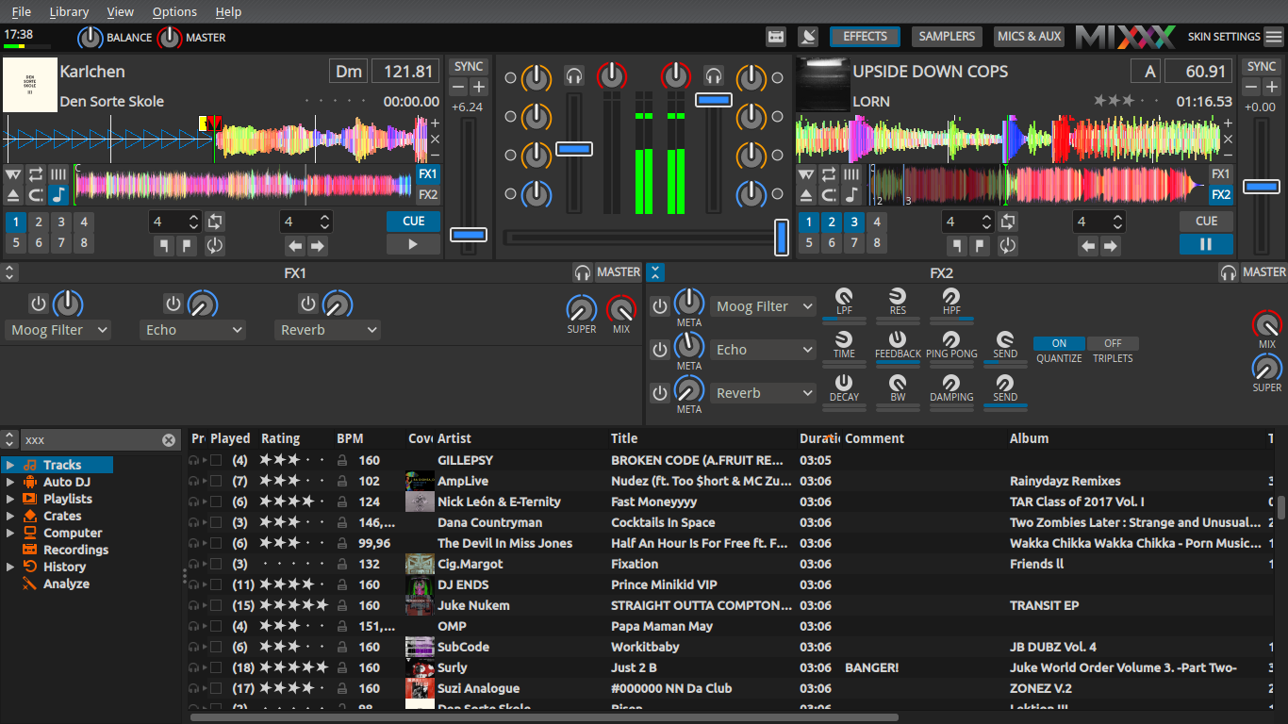Click beatloop activate icon on UPSIDE DOWN COPS deck
Image resolution: width=1288 pixels, height=724 pixels.
[x=1008, y=222]
